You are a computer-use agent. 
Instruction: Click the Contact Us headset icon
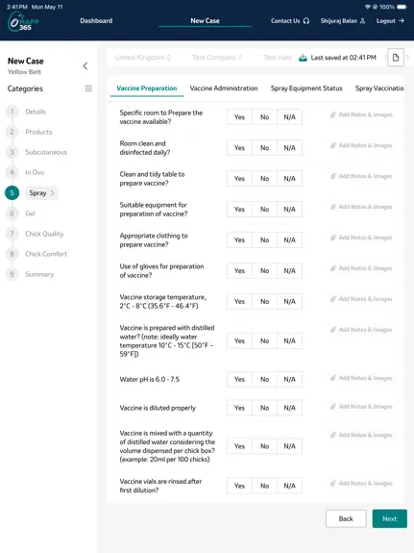[306, 21]
